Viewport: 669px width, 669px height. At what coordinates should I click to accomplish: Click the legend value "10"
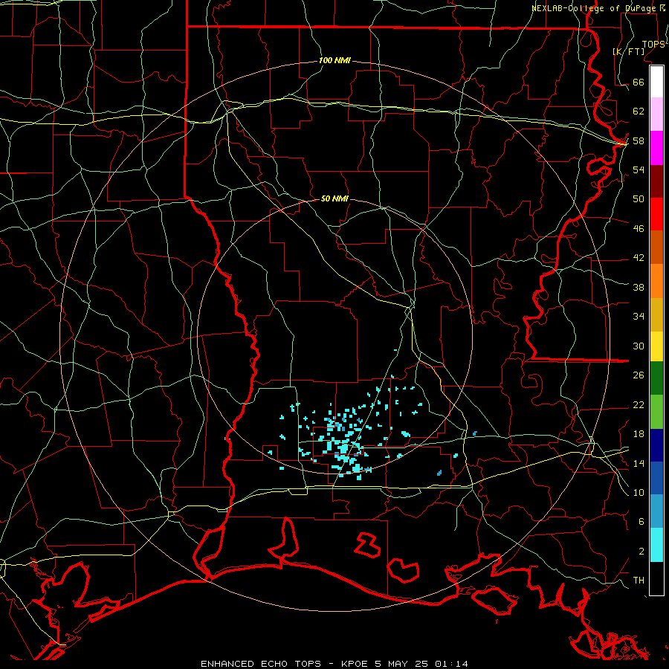[639, 493]
